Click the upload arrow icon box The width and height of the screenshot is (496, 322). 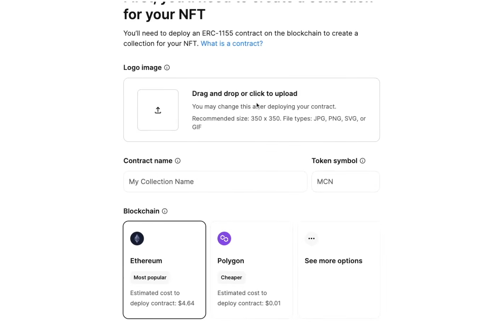tap(158, 110)
